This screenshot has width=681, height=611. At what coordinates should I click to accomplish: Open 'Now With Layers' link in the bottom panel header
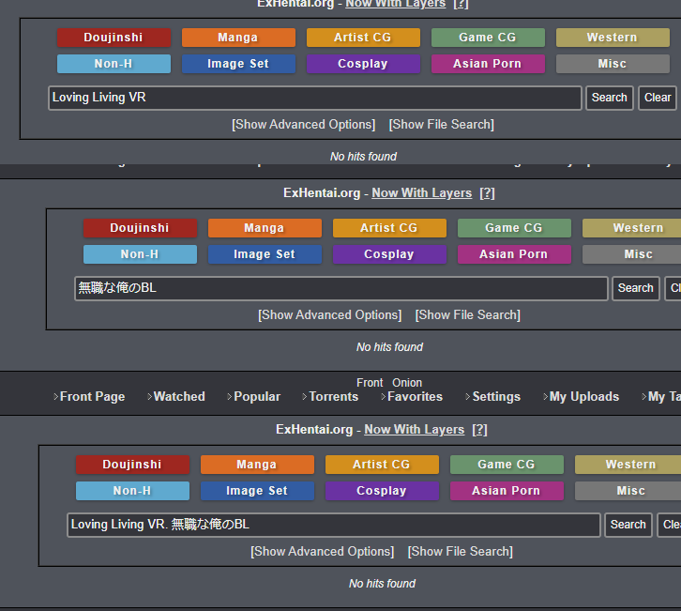415,429
